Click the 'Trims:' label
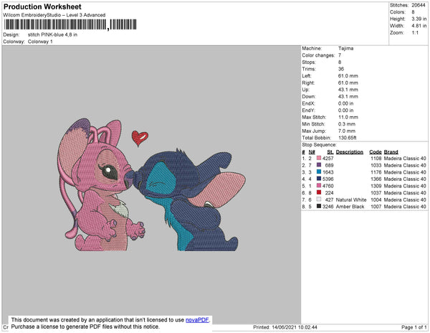This screenshot has width=430, height=333. pos(309,69)
